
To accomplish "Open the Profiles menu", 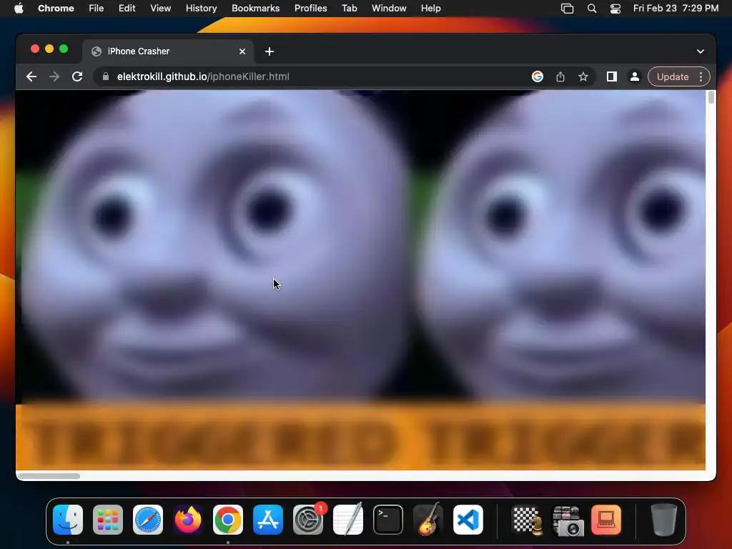I will 310,9.
